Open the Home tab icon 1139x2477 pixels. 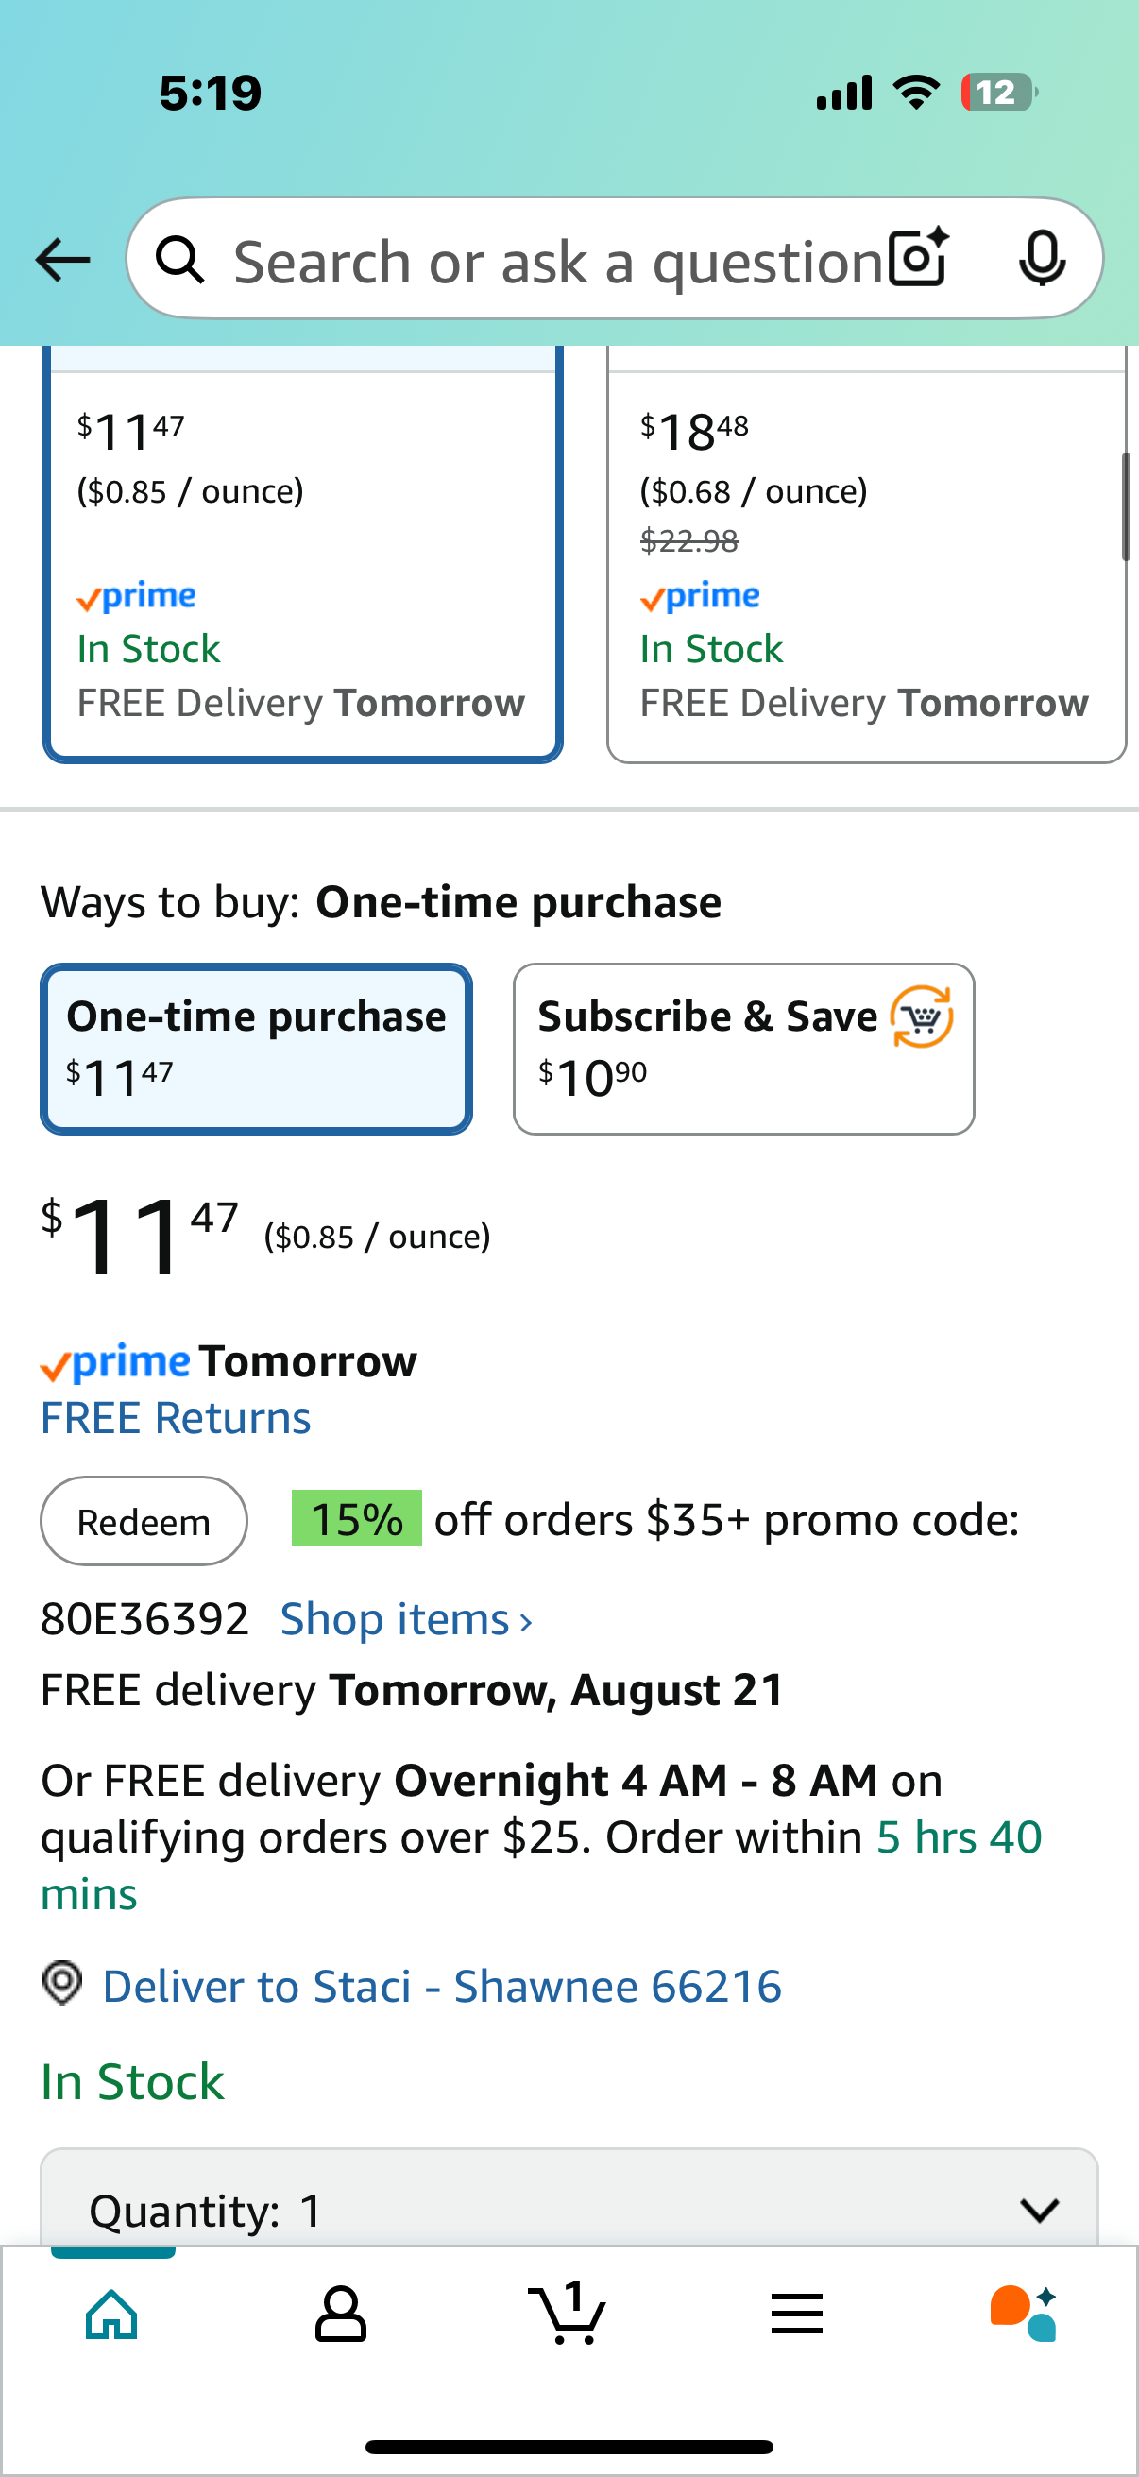(x=112, y=2314)
